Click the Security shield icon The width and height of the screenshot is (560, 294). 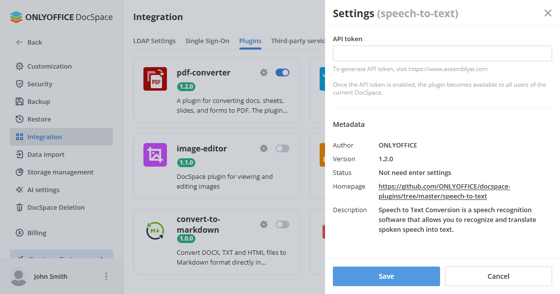[20, 84]
